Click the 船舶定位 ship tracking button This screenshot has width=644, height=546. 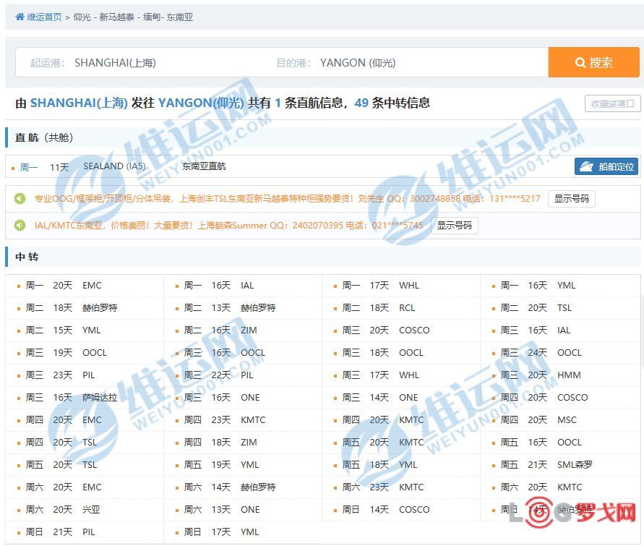(607, 167)
